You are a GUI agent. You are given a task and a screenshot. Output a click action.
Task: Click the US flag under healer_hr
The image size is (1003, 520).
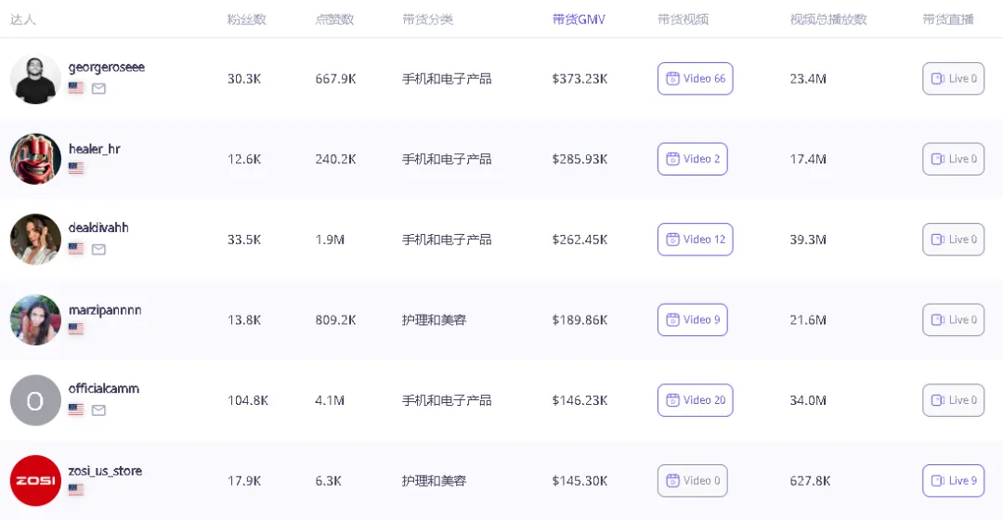pyautogui.click(x=76, y=168)
